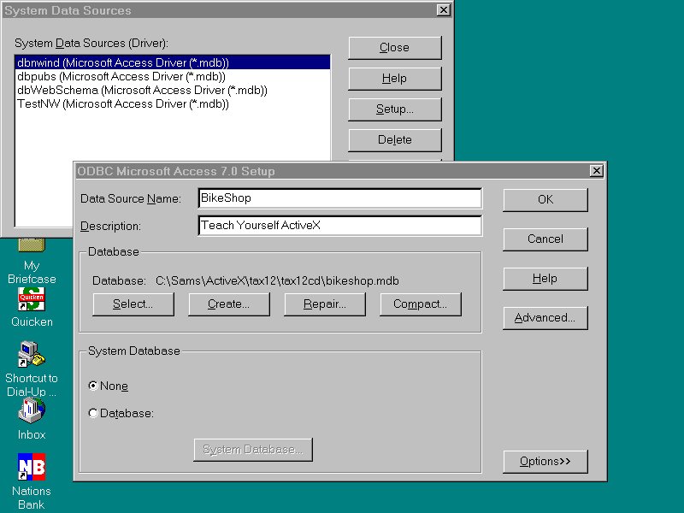The height and width of the screenshot is (513, 684).
Task: Close the ODBC Microsoft Access Setup dialog
Action: [596, 171]
